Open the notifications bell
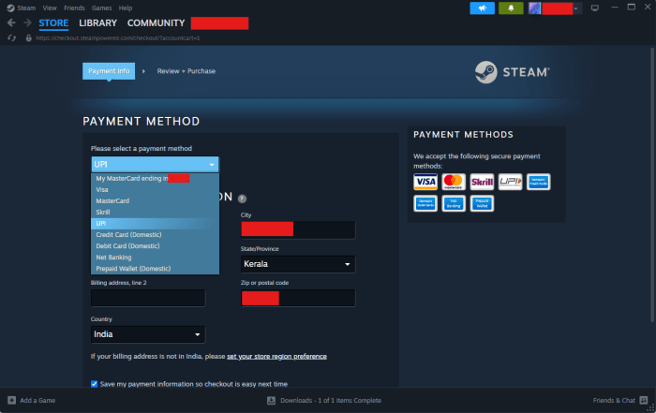The height and width of the screenshot is (413, 656). click(511, 7)
